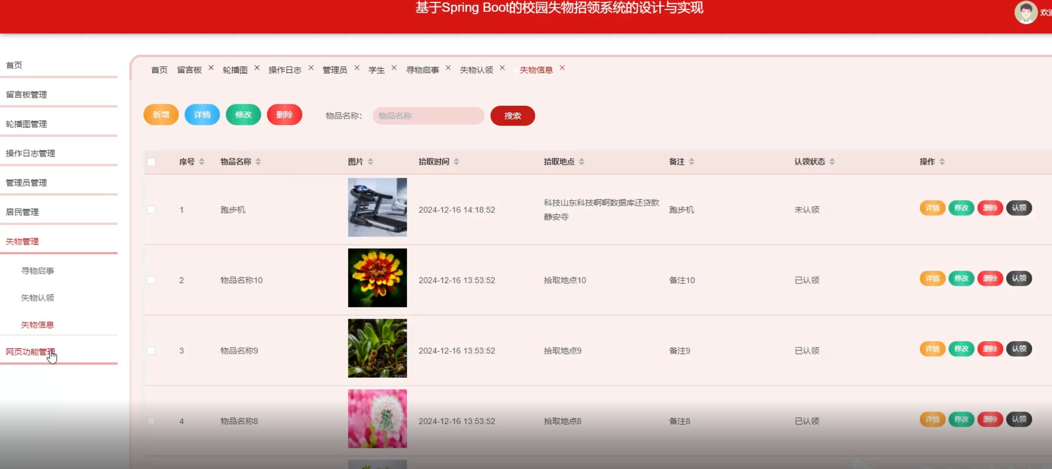
Task: Collapse the 失物管理 sidebar section
Action: point(22,241)
